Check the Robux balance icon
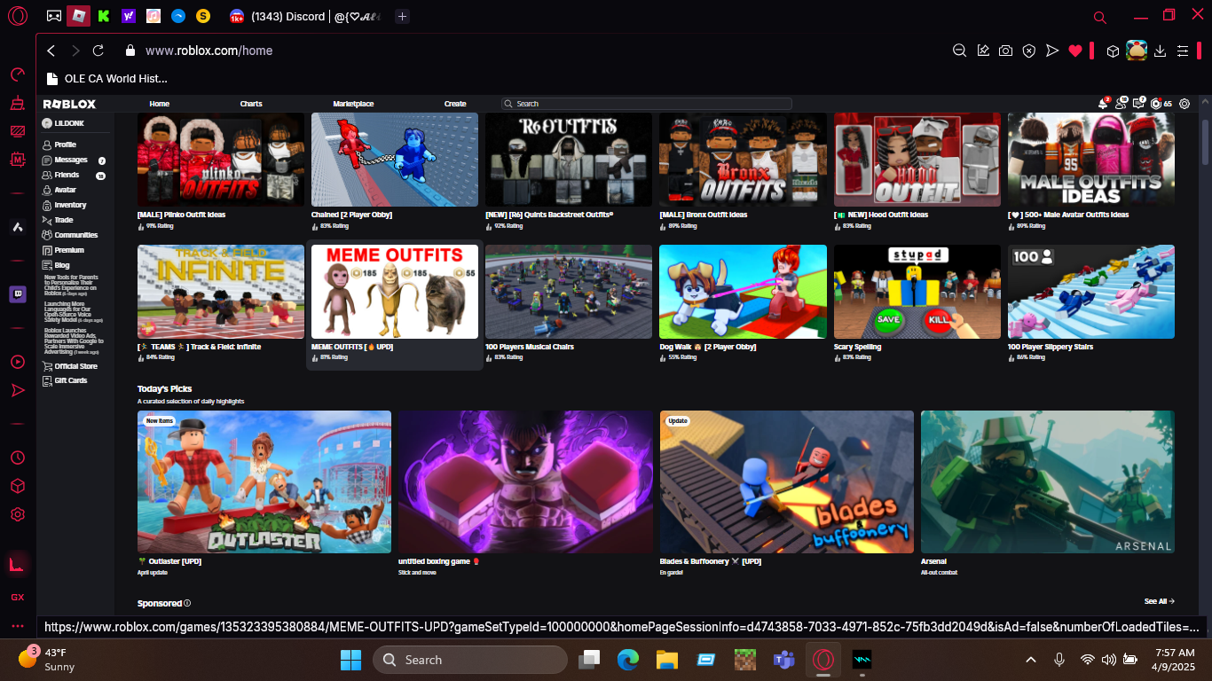 click(1156, 104)
